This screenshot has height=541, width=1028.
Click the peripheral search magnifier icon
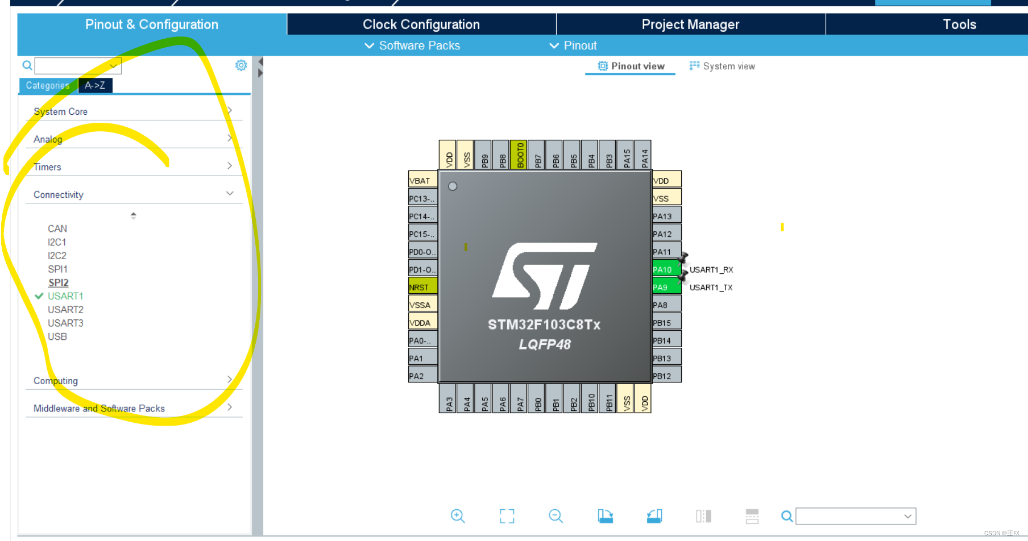pyautogui.click(x=27, y=65)
